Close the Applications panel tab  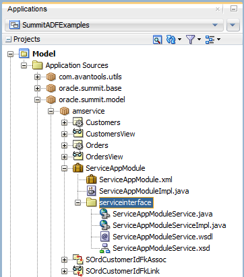(218, 9)
